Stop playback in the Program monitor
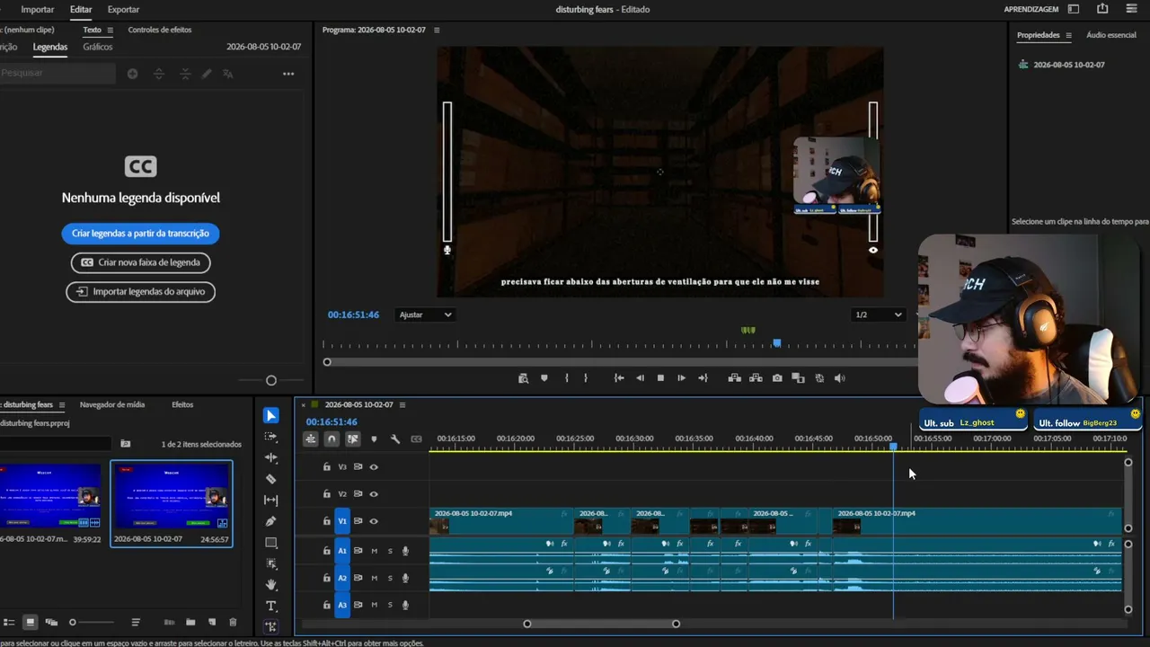The image size is (1150, 647). point(660,378)
